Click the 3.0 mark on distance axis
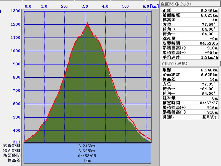The width and height of the screenshot is (221, 166). pos(85,6)
